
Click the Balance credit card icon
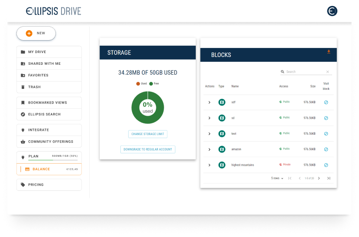(27, 169)
